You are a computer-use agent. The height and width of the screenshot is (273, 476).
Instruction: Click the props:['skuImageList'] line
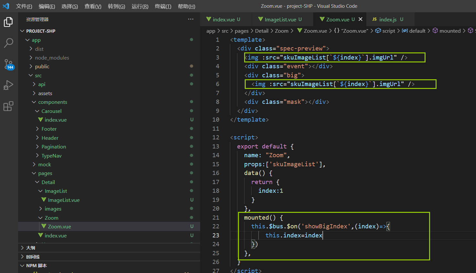285,164
